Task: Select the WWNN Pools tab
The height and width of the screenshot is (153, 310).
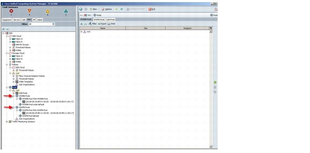Action: tap(86, 20)
